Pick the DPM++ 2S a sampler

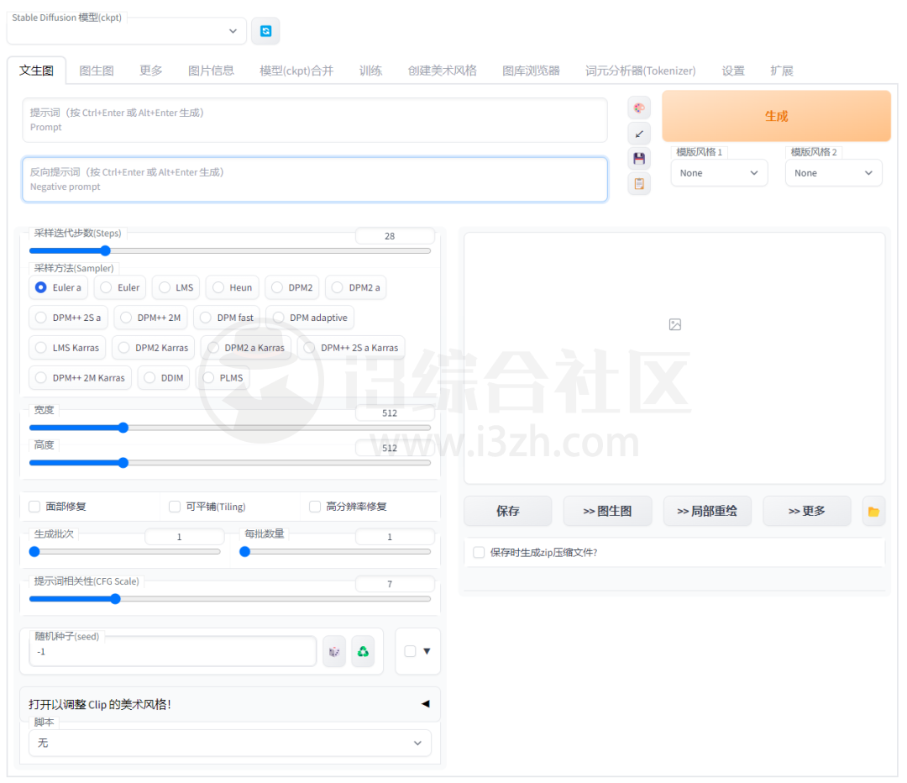[68, 318]
